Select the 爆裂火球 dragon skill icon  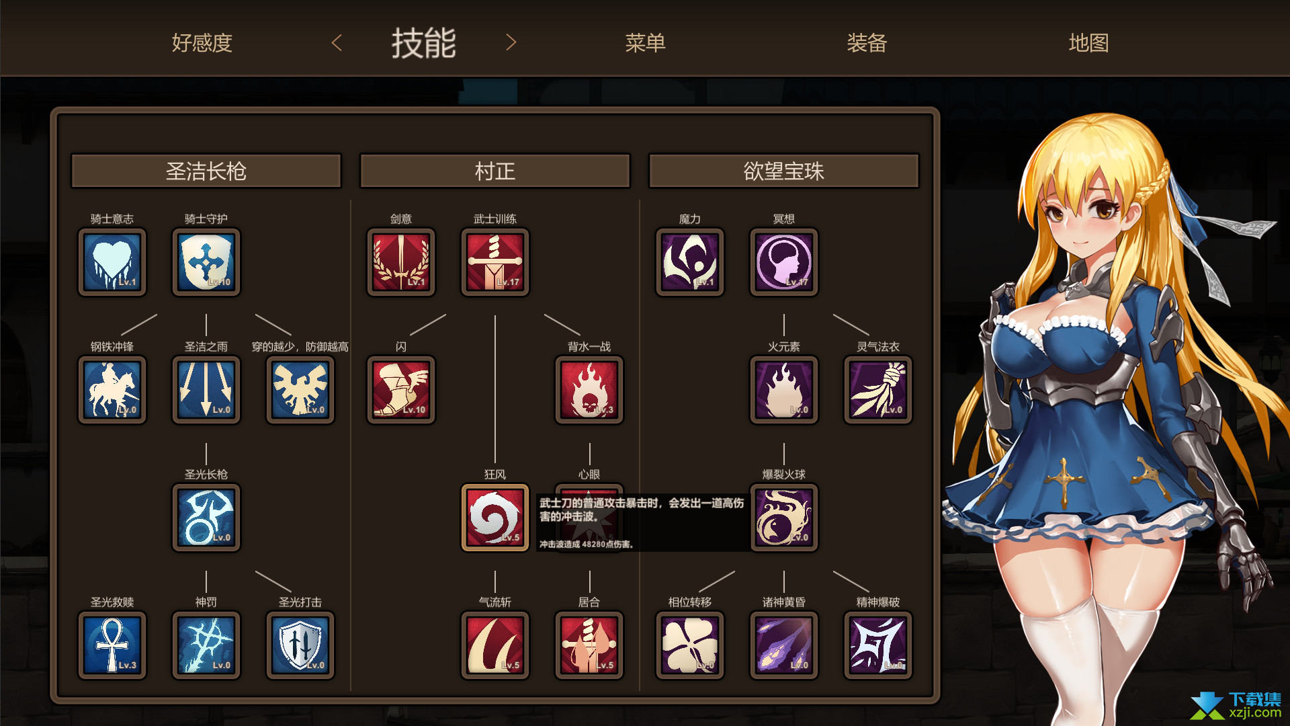(x=784, y=518)
